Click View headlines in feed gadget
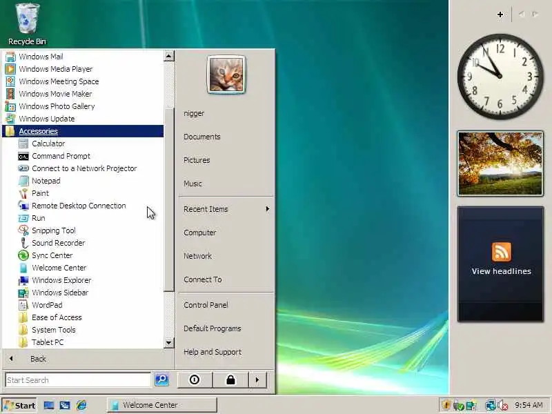This screenshot has width=552, height=414. [501, 271]
